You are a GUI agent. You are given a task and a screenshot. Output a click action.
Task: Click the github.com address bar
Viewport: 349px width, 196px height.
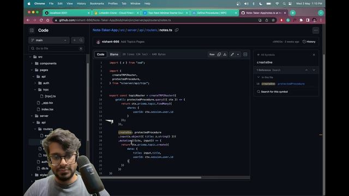[x=156, y=20]
